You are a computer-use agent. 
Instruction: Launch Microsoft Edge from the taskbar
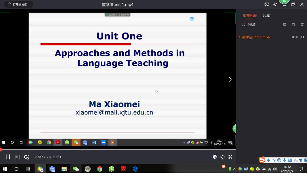click(135, 169)
